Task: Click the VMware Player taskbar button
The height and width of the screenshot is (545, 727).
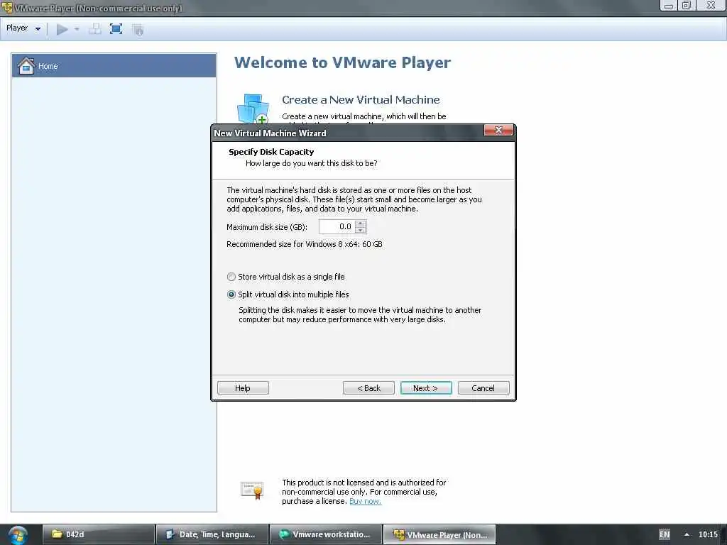Action: (x=439, y=534)
